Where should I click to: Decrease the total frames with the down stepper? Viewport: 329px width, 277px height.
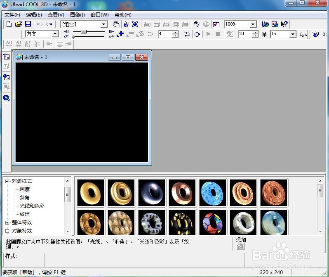[x=255, y=36]
